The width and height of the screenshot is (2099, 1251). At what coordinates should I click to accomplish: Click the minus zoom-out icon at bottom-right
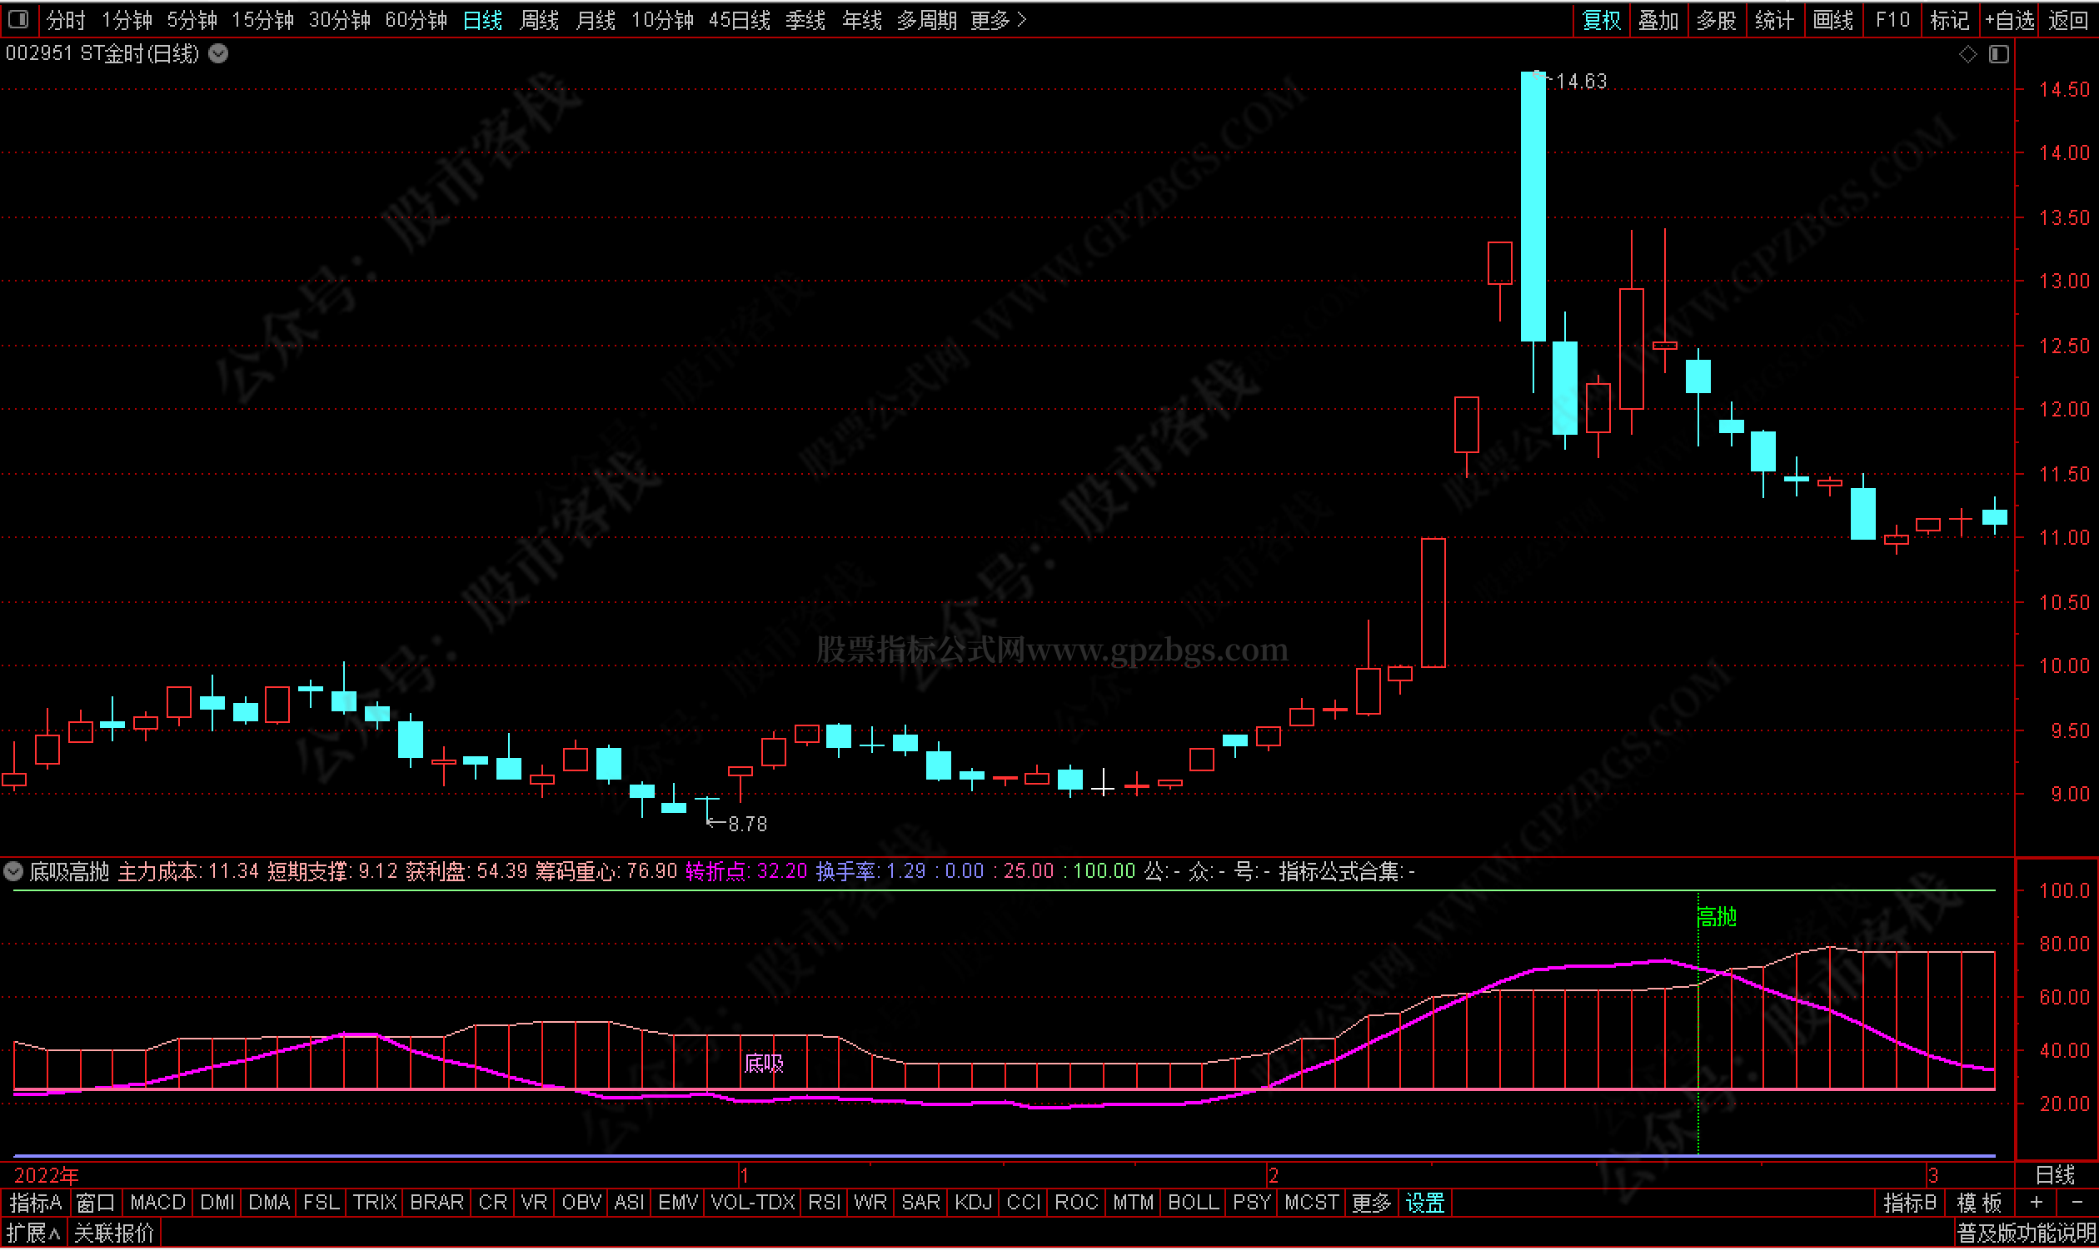click(2077, 1202)
